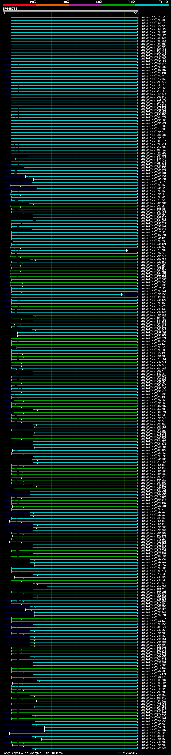Open the UniRef100_Q41449 entry
The image size is (171, 755).
click(x=153, y=97)
